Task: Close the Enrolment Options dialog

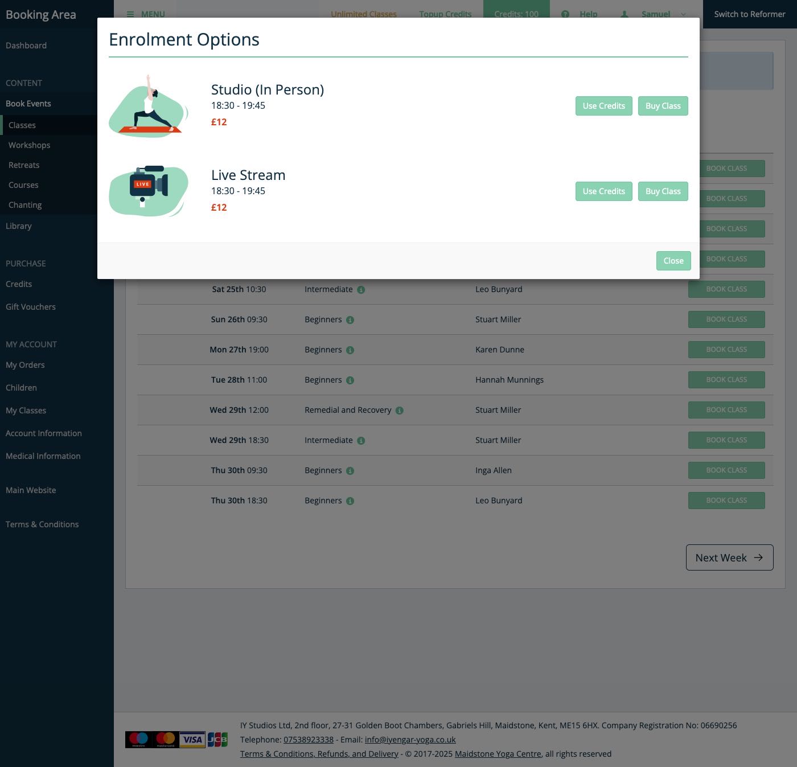Action: click(673, 261)
